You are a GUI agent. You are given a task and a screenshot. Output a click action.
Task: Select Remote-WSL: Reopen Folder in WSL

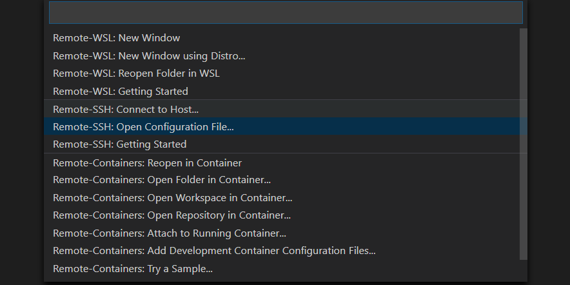tap(286, 73)
